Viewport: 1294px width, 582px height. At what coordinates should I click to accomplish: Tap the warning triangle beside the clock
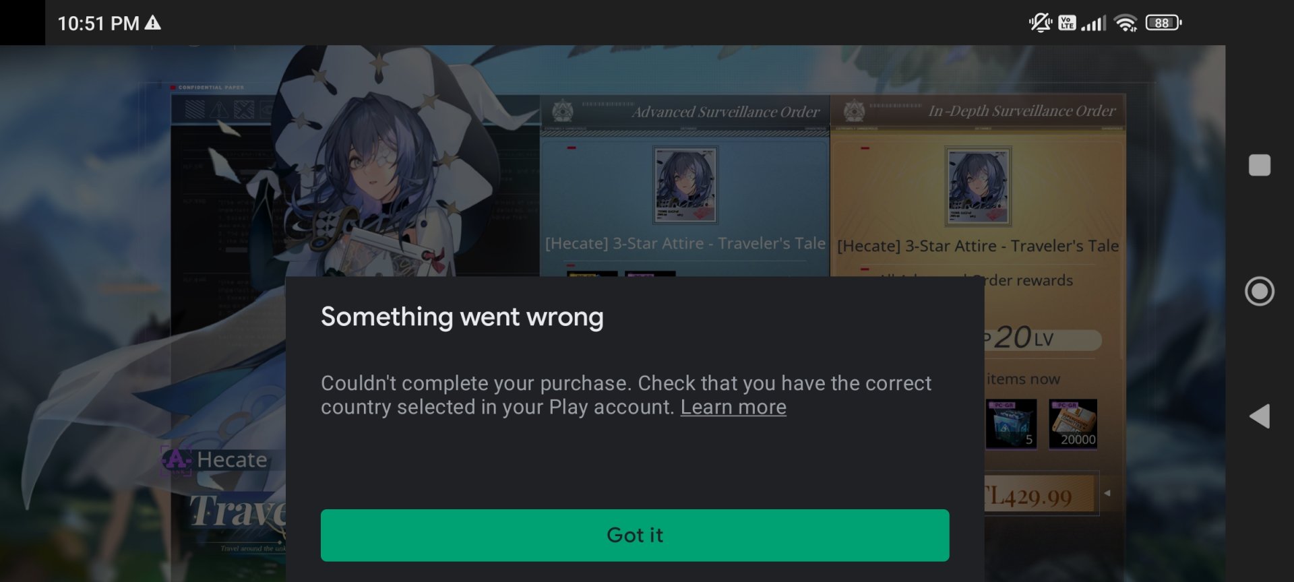153,23
